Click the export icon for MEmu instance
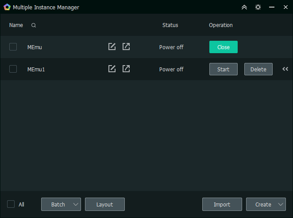Viewport: 293px width, 218px height. (x=126, y=47)
